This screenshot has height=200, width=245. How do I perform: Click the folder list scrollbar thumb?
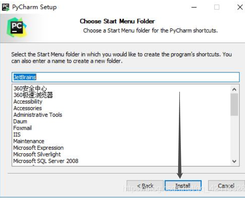(x=234, y=105)
